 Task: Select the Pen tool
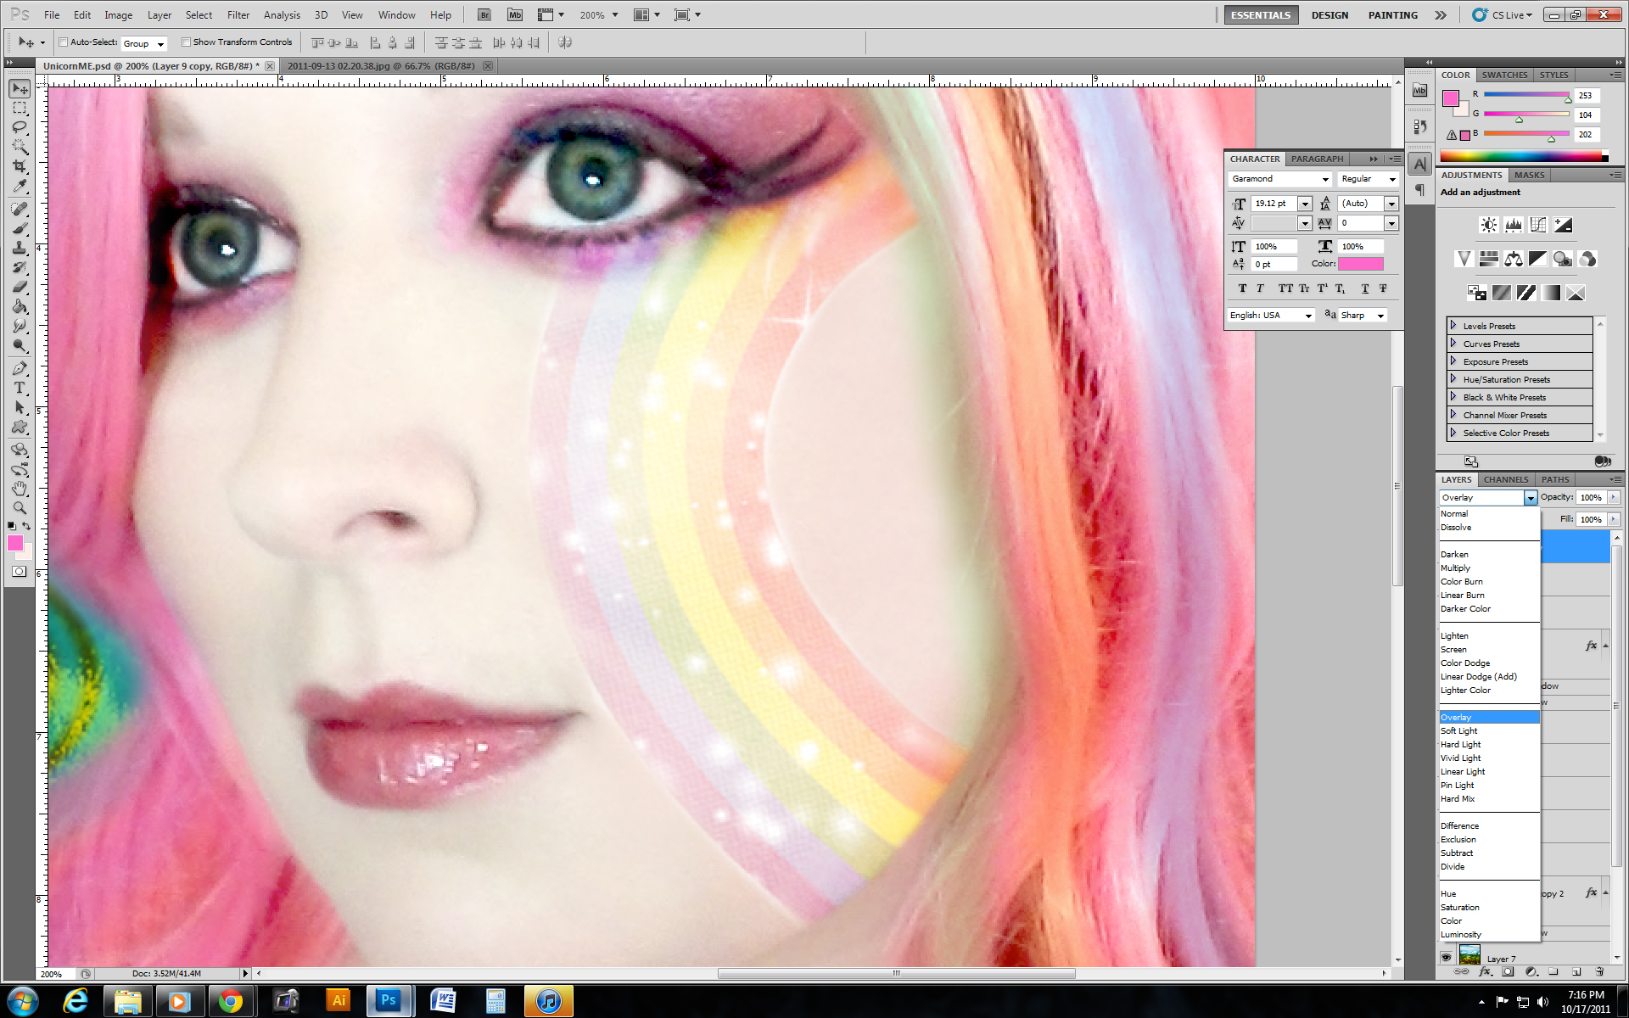[20, 368]
